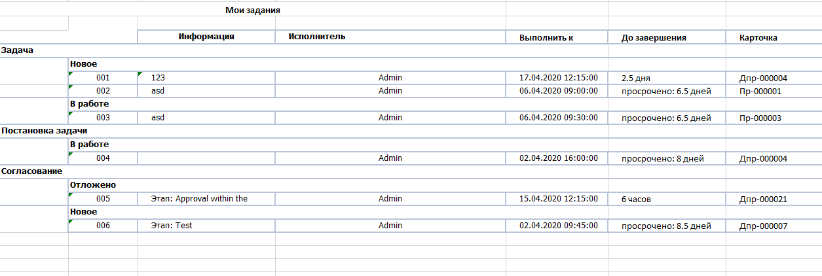822x276 pixels.
Task: Click the "Согласование" group heading
Action: pos(32,171)
